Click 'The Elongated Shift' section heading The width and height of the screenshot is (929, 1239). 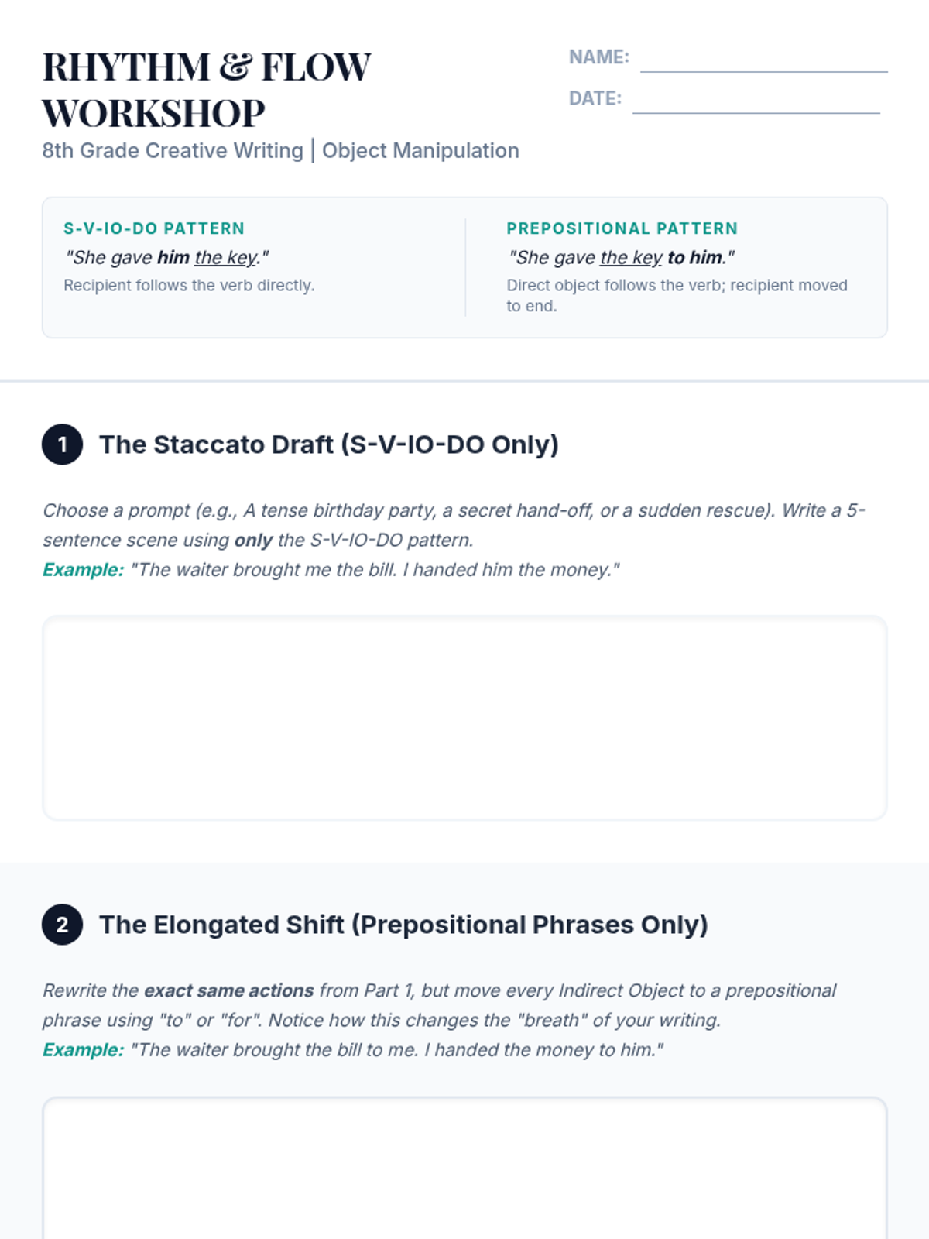click(x=403, y=925)
